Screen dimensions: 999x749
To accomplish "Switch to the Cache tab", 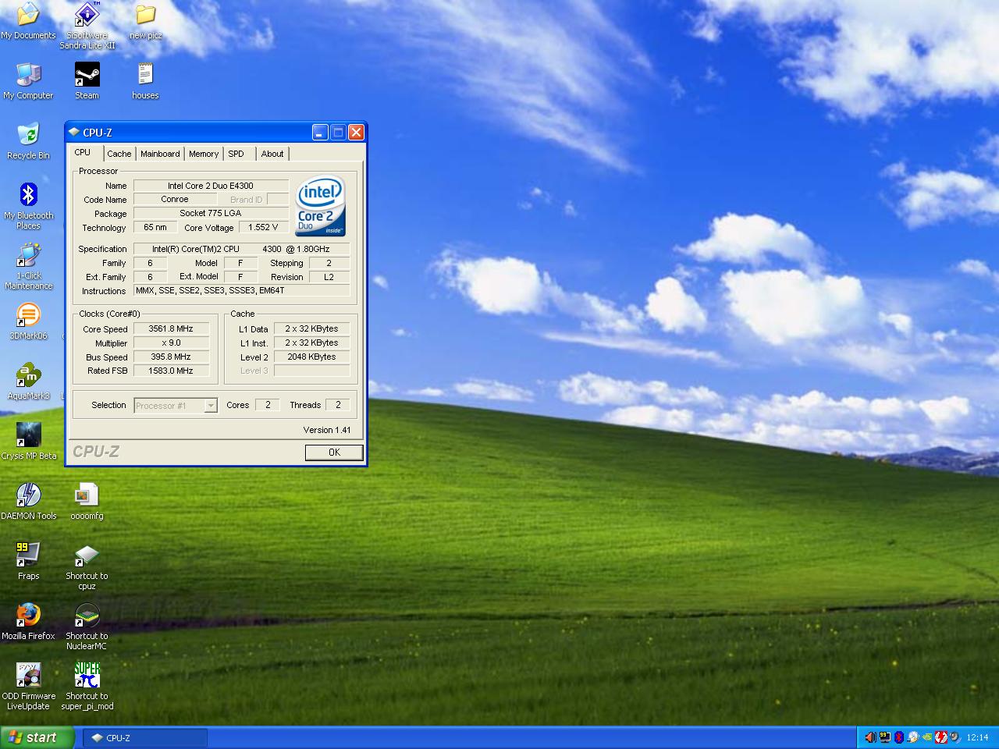I will tap(119, 154).
